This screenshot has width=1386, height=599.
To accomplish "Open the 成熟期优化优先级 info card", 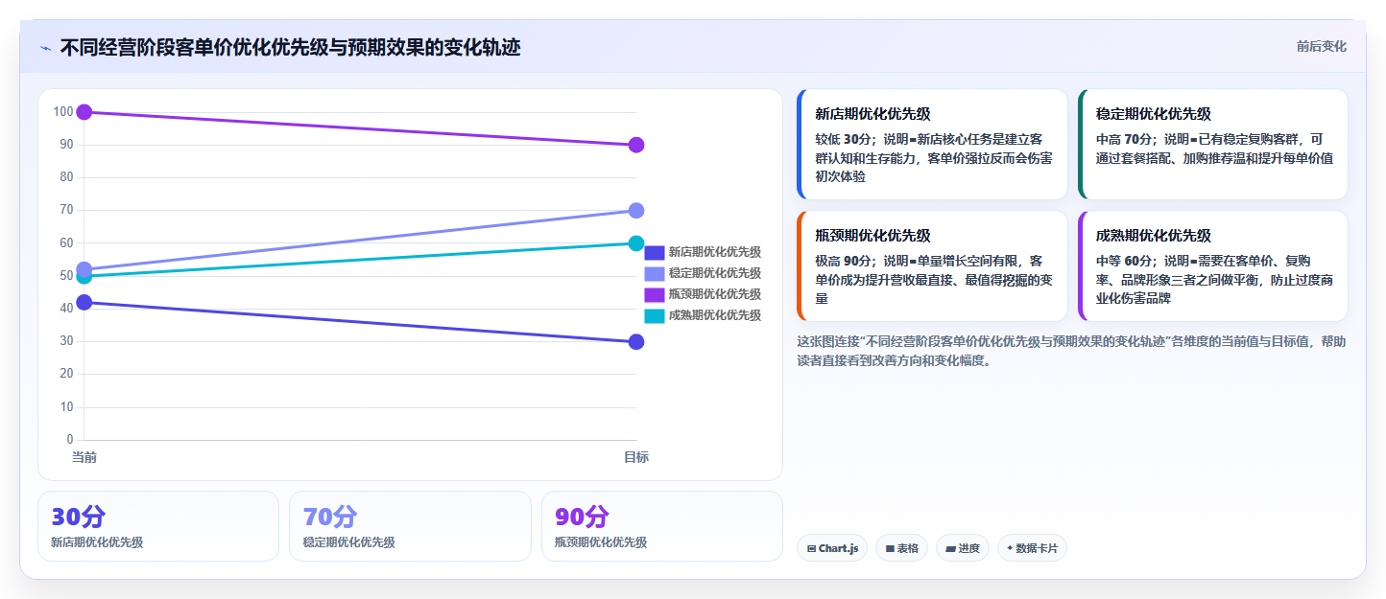I will tap(1213, 266).
